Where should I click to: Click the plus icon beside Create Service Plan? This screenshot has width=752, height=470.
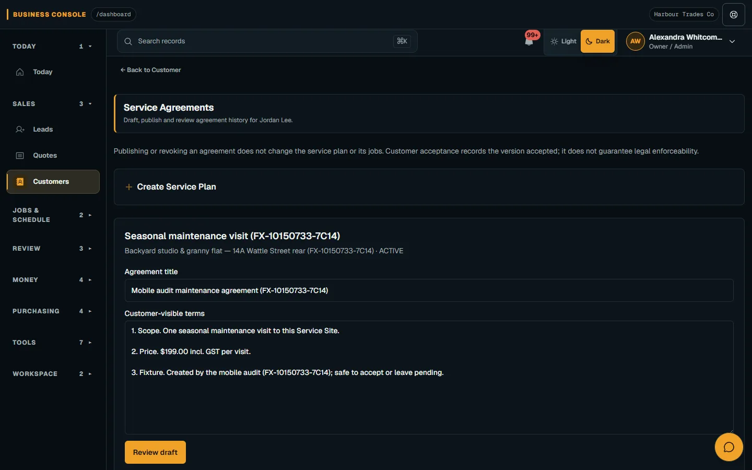pos(128,187)
